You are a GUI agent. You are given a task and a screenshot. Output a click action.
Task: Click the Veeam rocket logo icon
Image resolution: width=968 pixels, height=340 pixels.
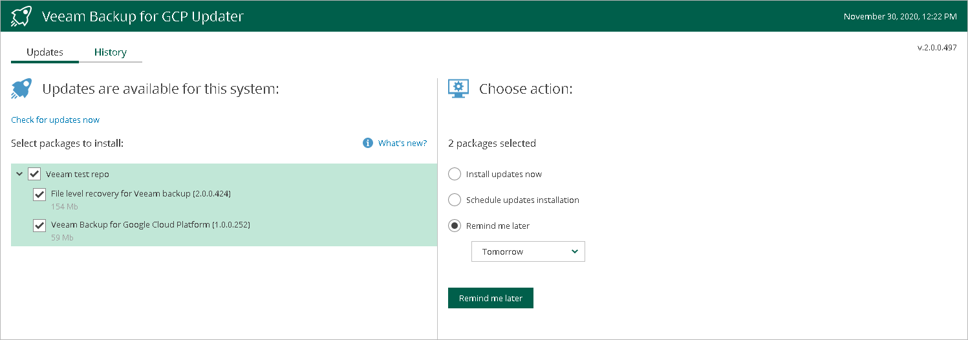(22, 16)
